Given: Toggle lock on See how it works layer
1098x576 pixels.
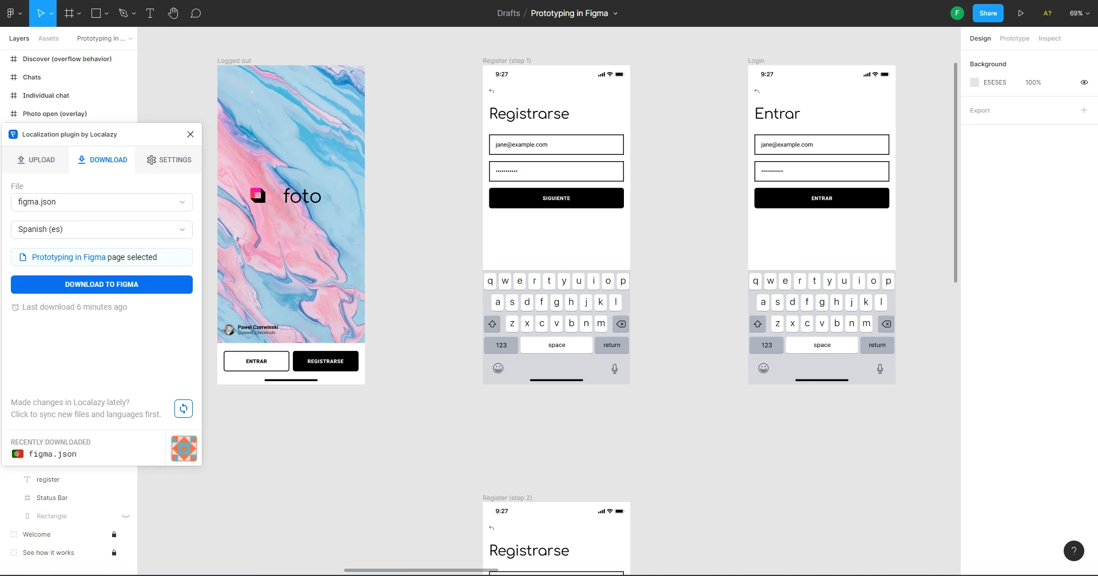Looking at the screenshot, I should pyautogui.click(x=114, y=553).
